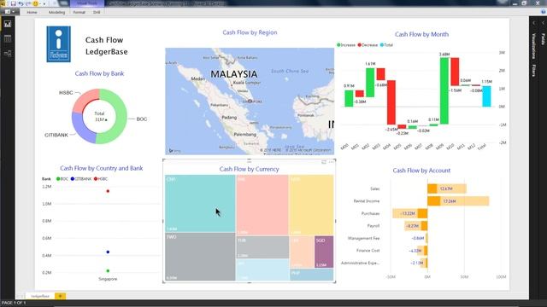This screenshot has height=307, width=547.
Task: Open the Visualizations pane label
Action: coord(533,46)
